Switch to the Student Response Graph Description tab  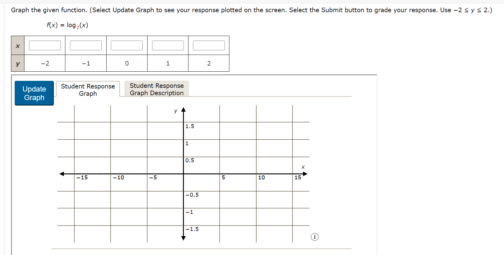156,89
